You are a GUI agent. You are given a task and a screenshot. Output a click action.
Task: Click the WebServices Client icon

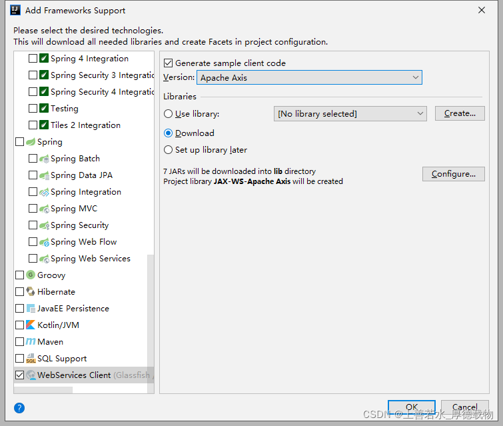pyautogui.click(x=31, y=375)
